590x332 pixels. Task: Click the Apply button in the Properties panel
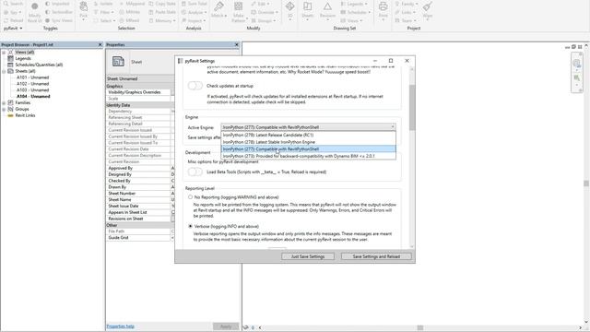click(x=226, y=326)
